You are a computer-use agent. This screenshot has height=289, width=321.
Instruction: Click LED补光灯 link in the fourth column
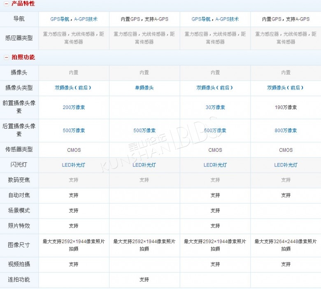coord(286,165)
